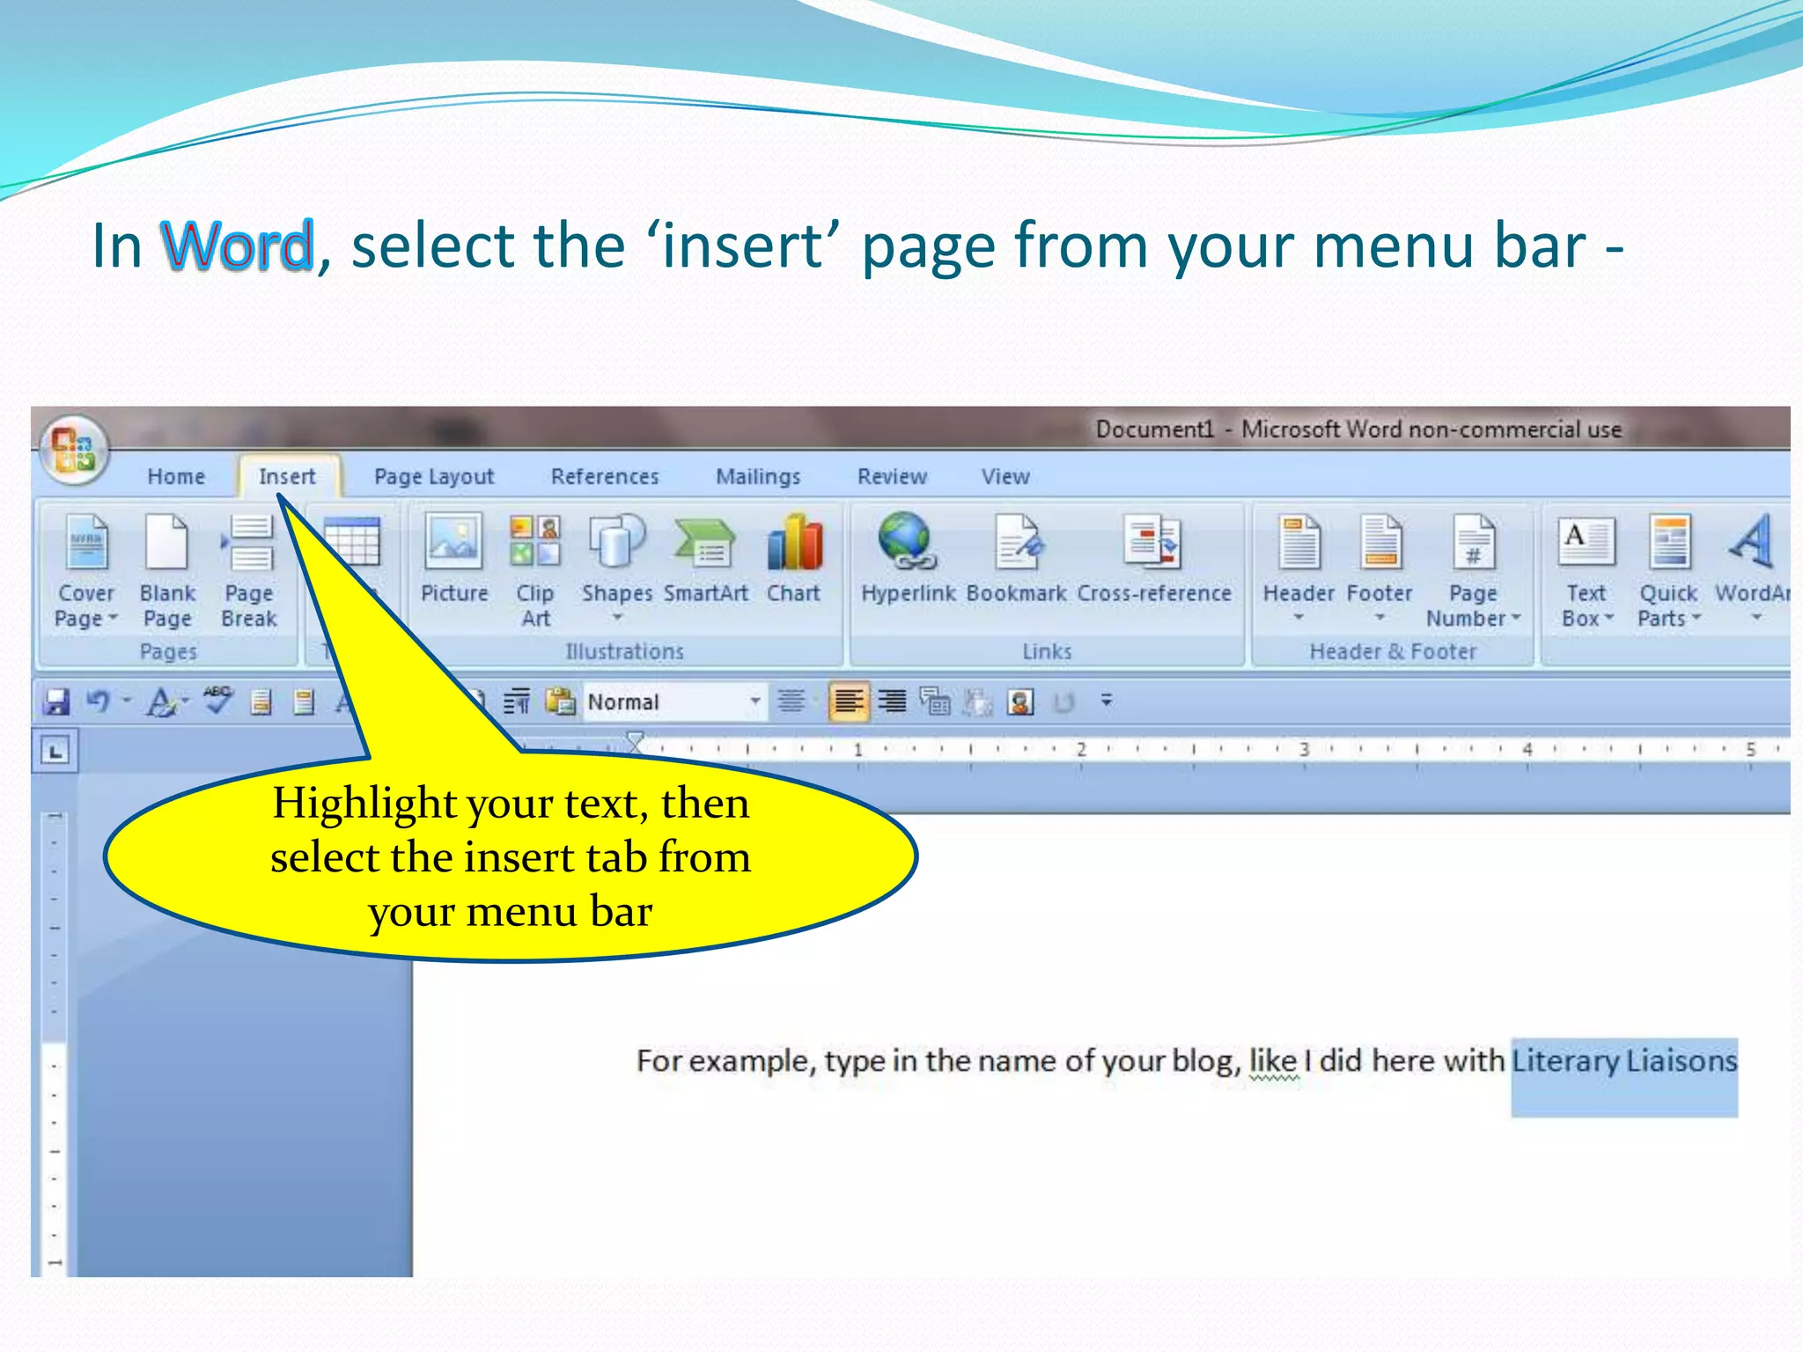Expand the Shapes gallery
1803x1352 pixels.
point(617,618)
